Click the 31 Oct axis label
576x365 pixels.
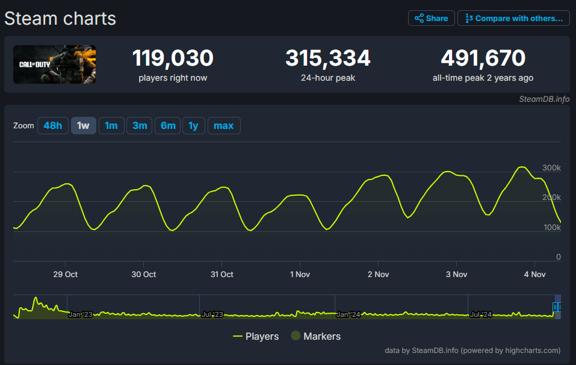[x=222, y=274]
